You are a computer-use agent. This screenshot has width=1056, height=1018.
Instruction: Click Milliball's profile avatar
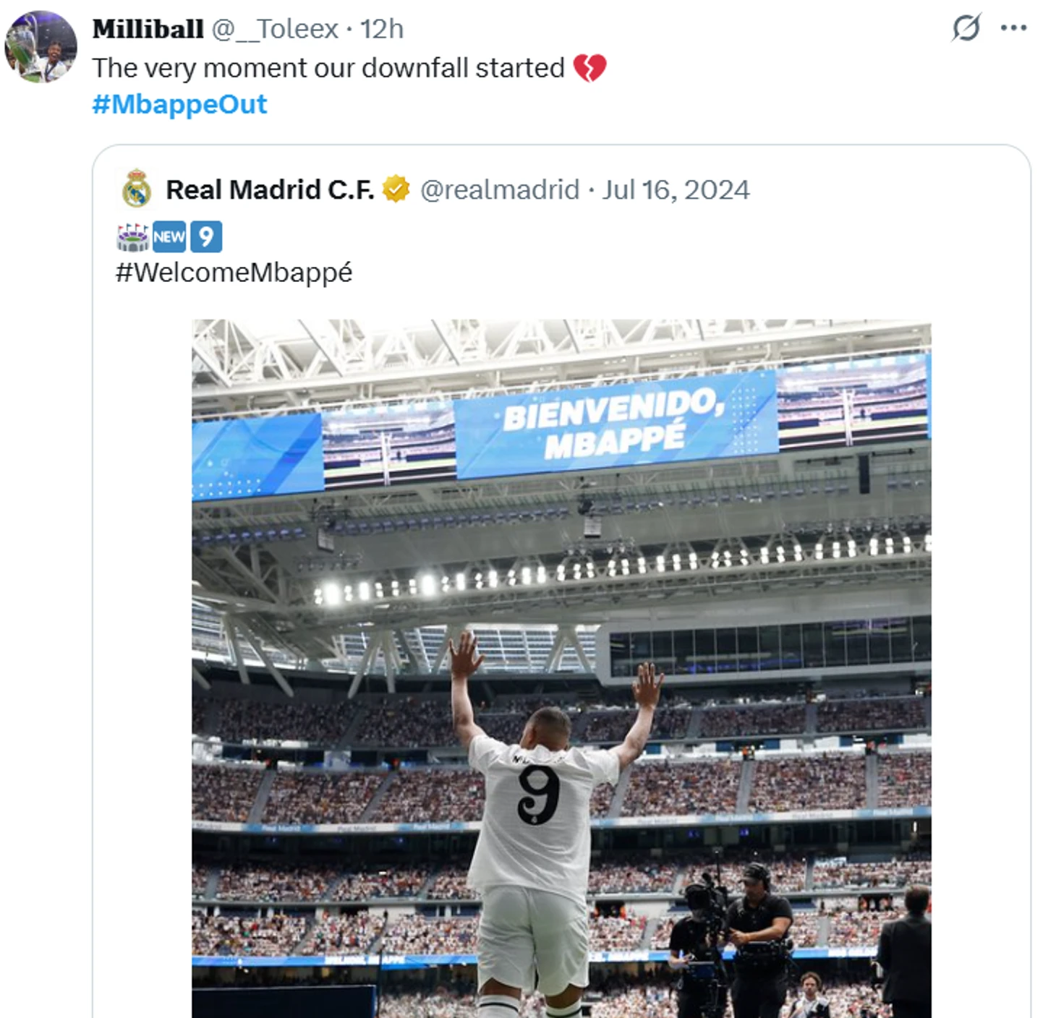(x=41, y=46)
